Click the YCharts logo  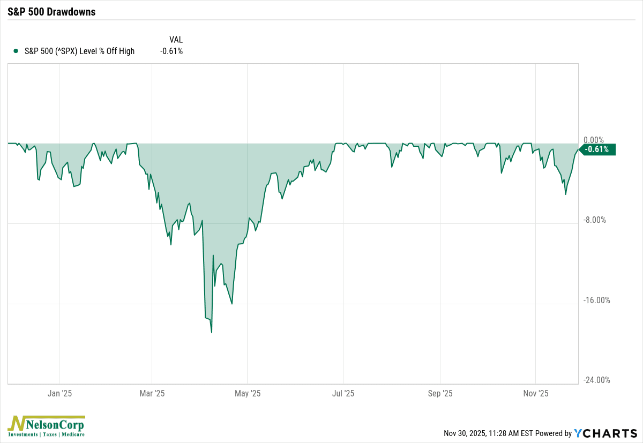click(x=604, y=433)
